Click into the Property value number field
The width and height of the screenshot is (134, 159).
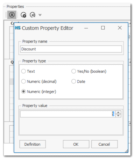coord(68,114)
